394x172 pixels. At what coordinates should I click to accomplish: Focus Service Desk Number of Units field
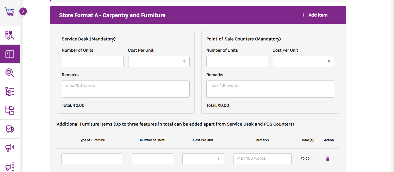point(92,61)
